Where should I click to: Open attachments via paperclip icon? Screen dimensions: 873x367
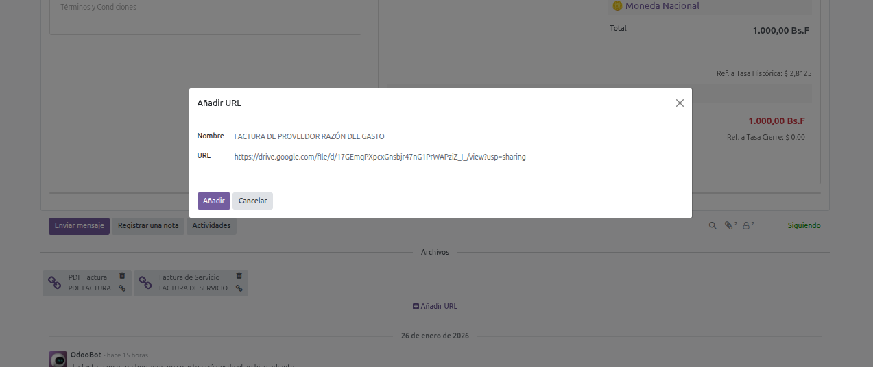(x=729, y=225)
